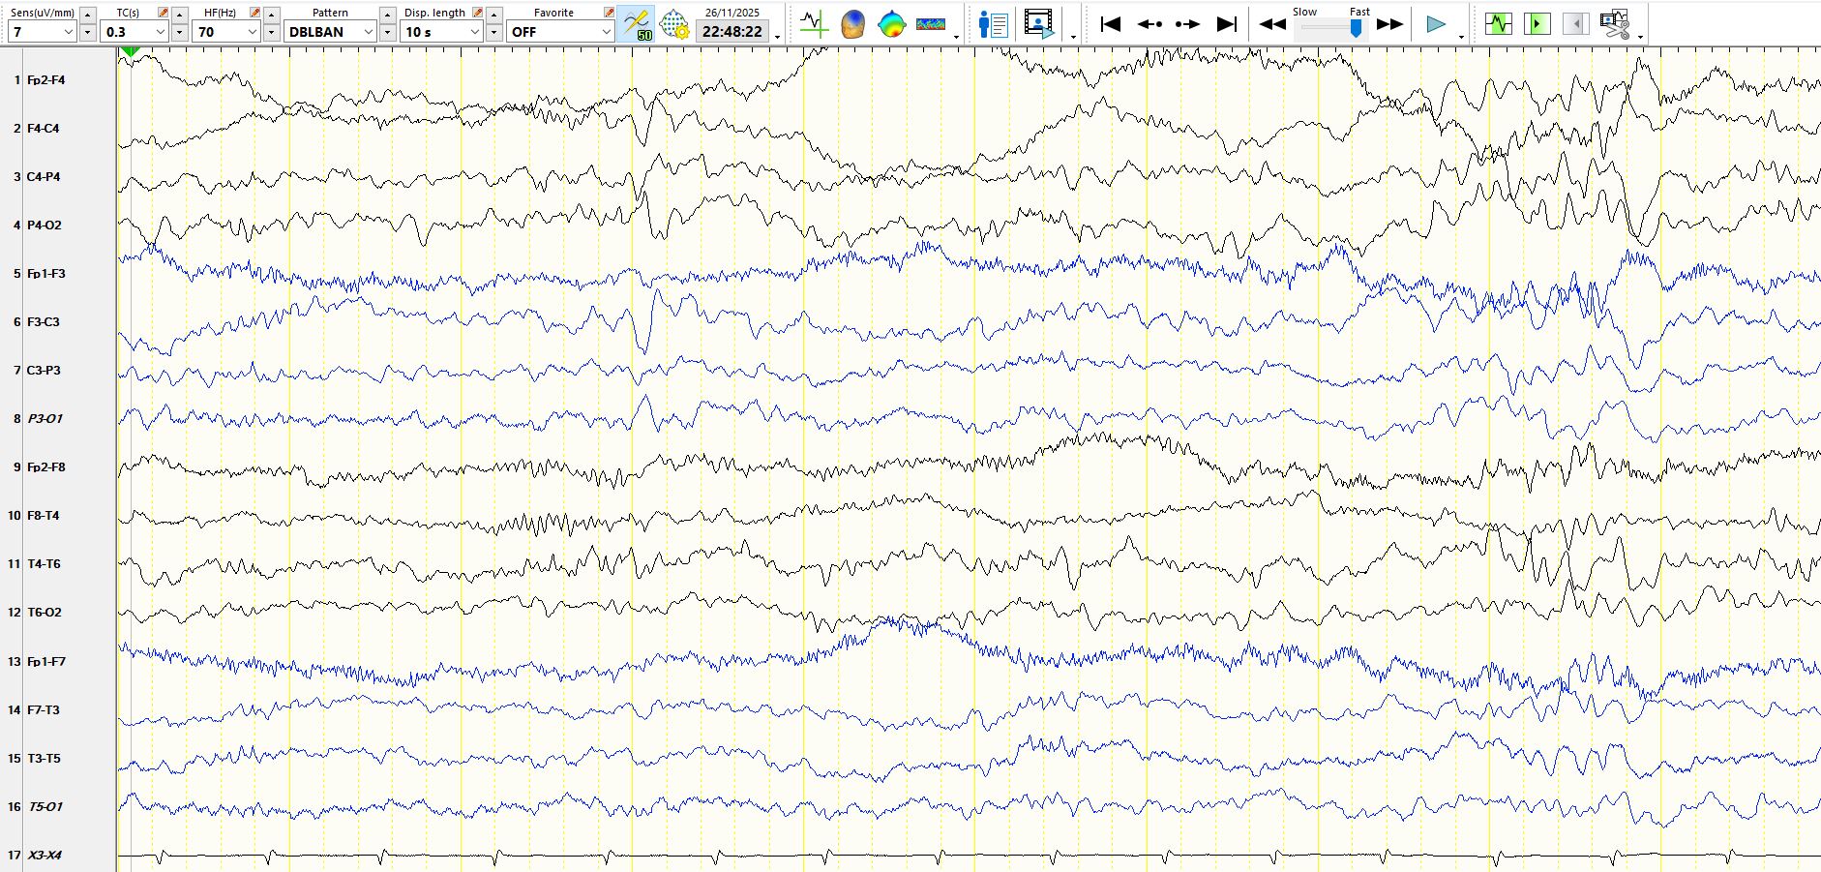Click the Sens(uV/mm) down stepper arrow
1821x872 pixels.
[x=88, y=32]
